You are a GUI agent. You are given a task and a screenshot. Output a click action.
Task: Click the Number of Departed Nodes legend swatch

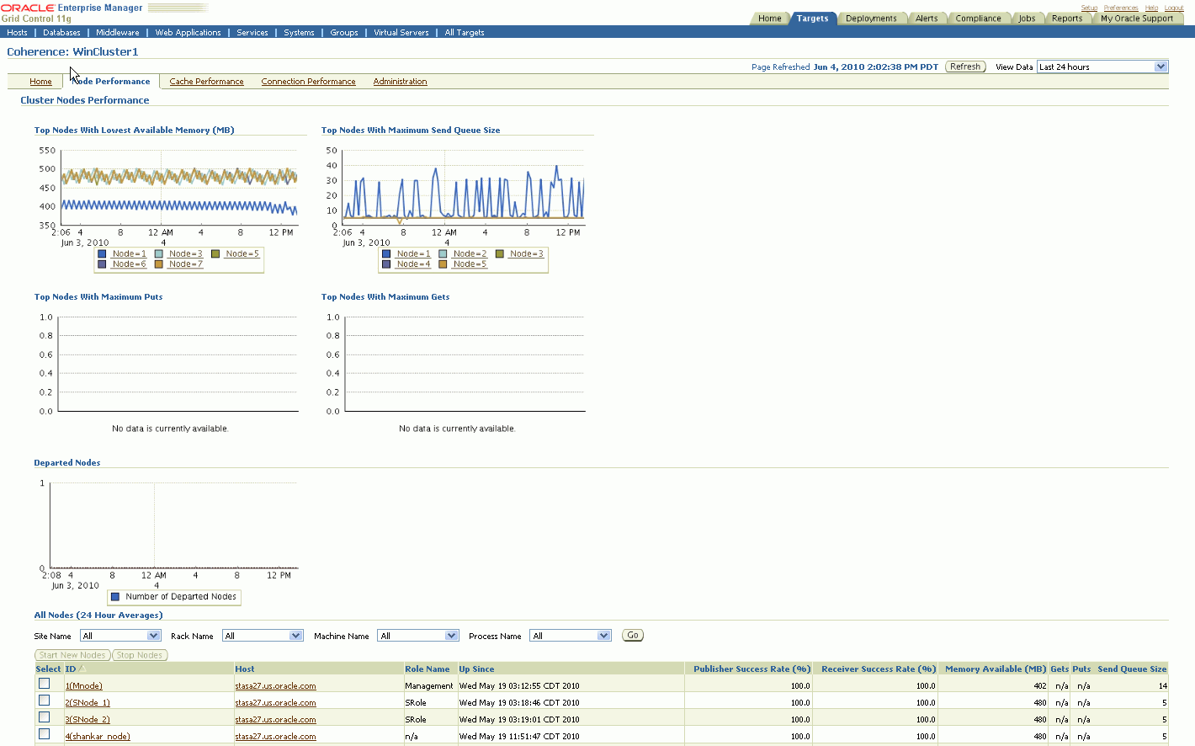115,597
